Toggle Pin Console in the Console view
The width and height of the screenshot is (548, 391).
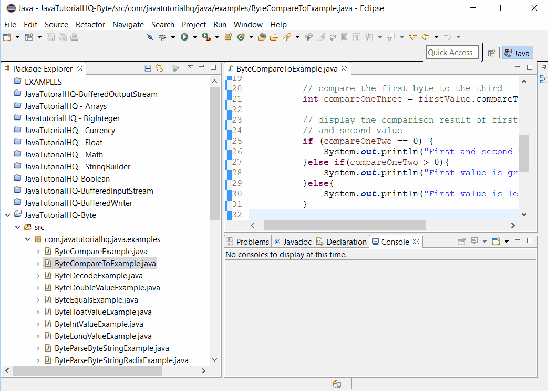[462, 241]
